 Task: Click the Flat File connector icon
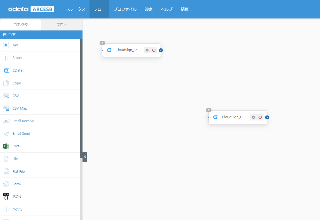6,171
